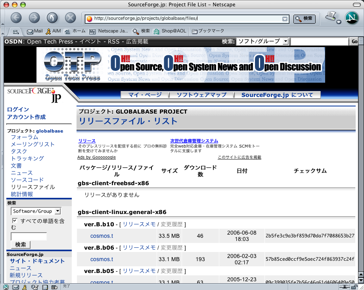Open the SourceForge.jp について tab
The width and height of the screenshot is (364, 290).
click(277, 95)
